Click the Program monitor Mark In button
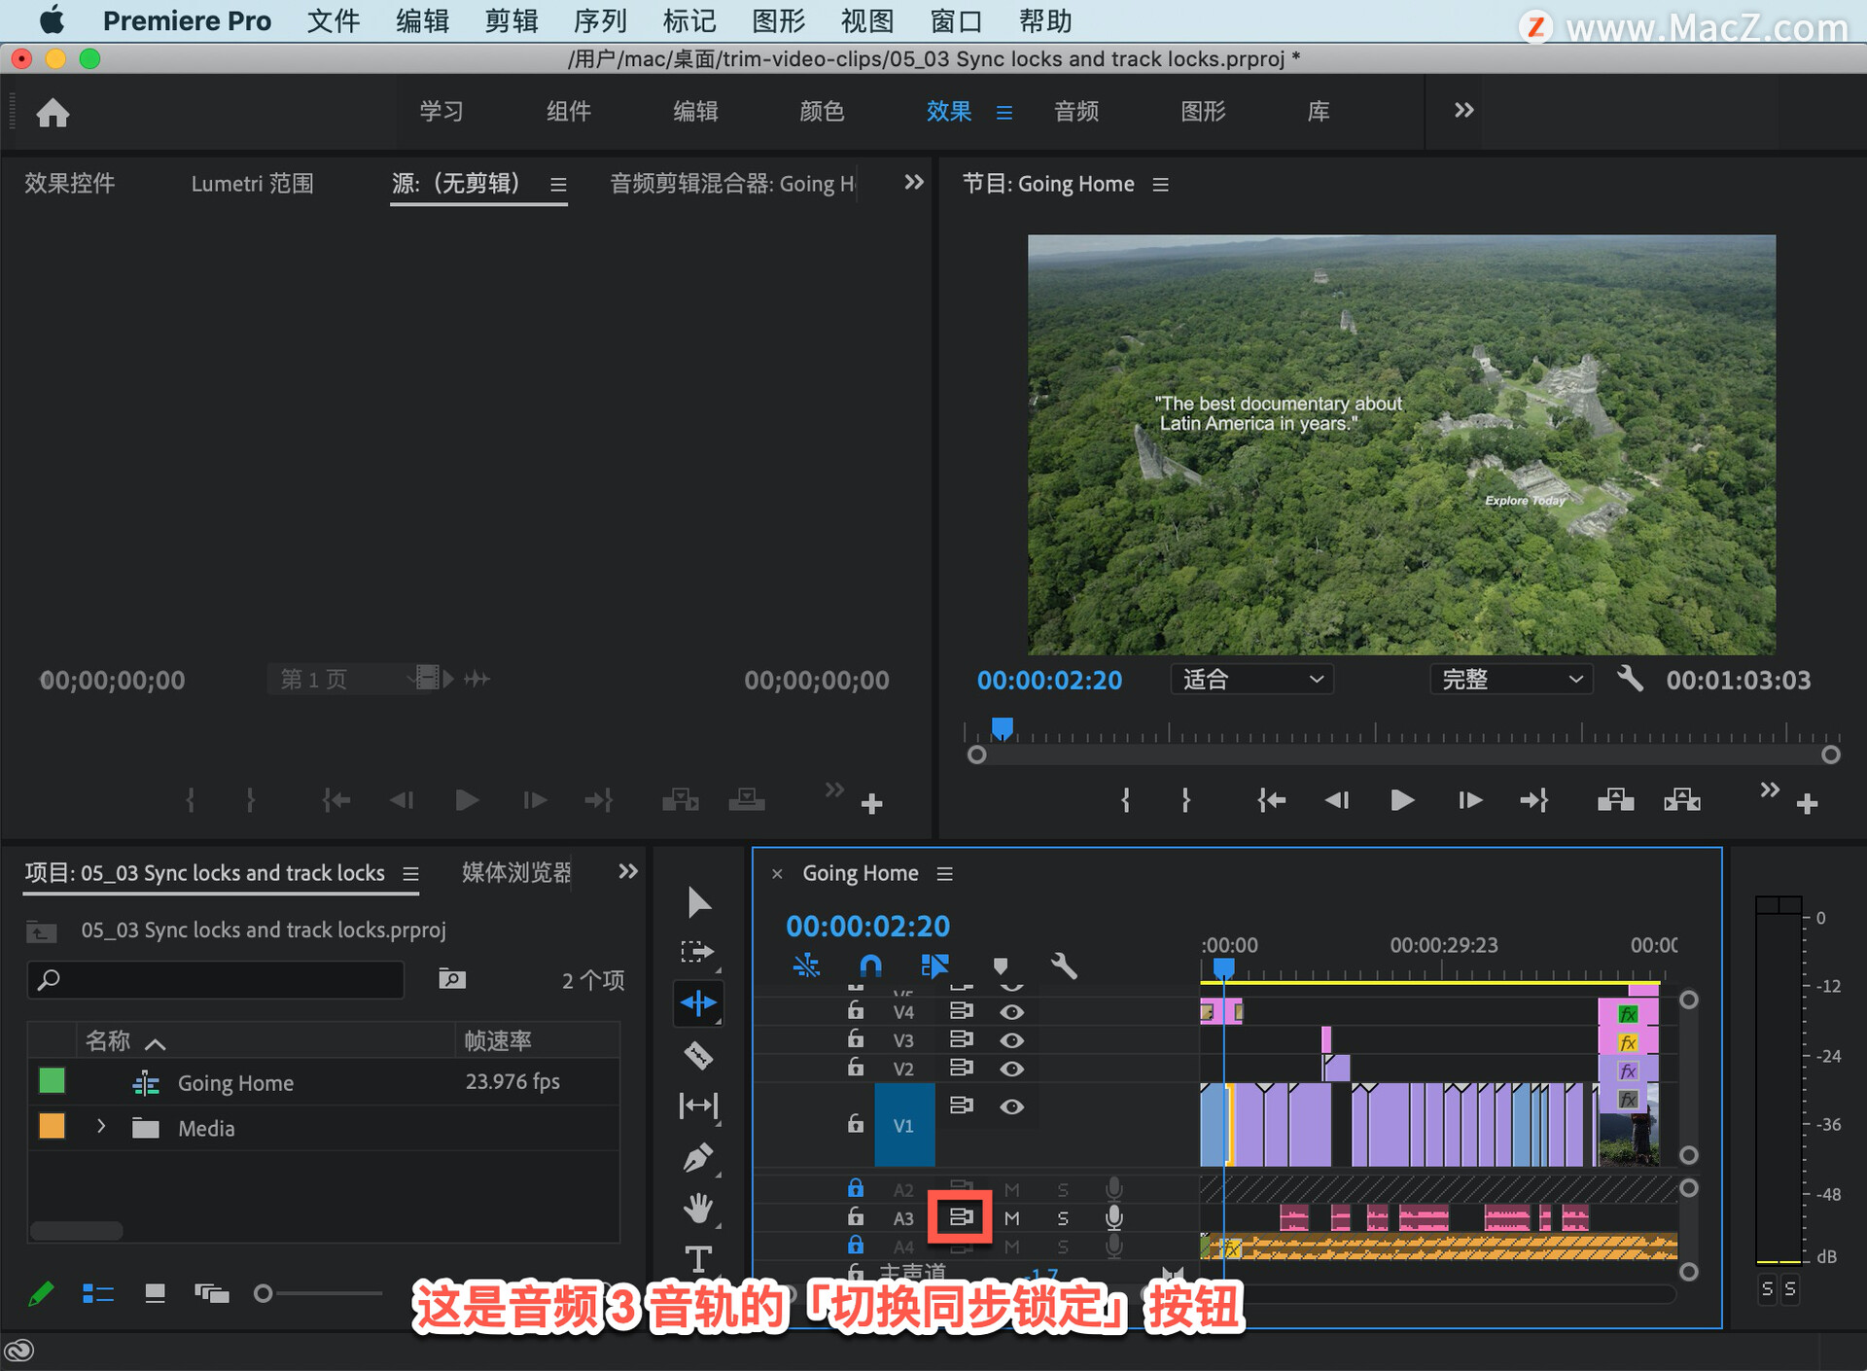Viewport: 1867px width, 1371px height. [x=1125, y=800]
